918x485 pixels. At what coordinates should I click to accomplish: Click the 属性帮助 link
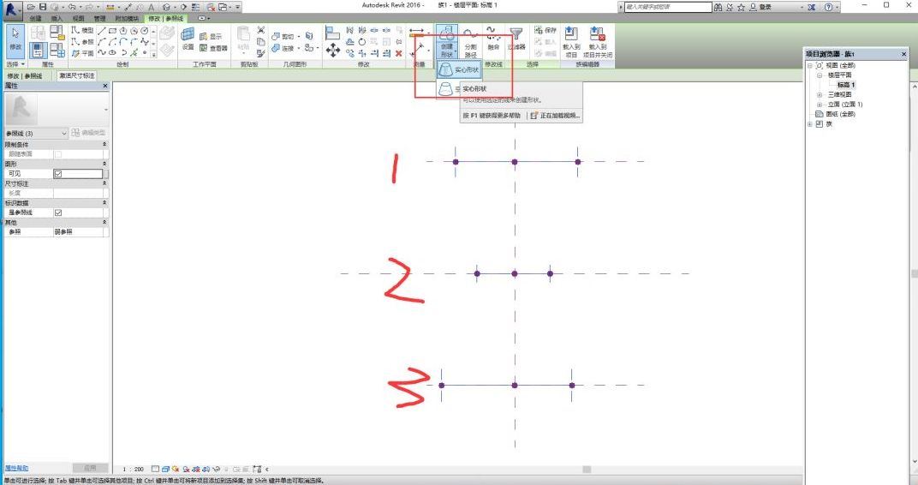coord(16,468)
